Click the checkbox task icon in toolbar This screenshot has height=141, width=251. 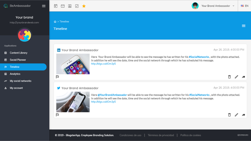(x=77, y=6)
